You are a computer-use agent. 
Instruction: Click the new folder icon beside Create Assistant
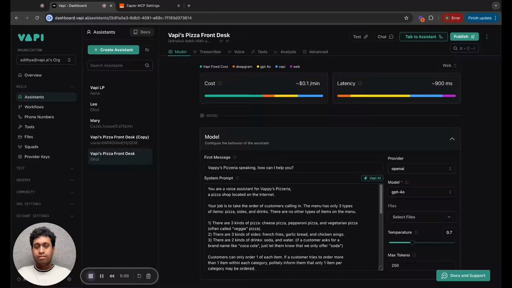pos(147,50)
